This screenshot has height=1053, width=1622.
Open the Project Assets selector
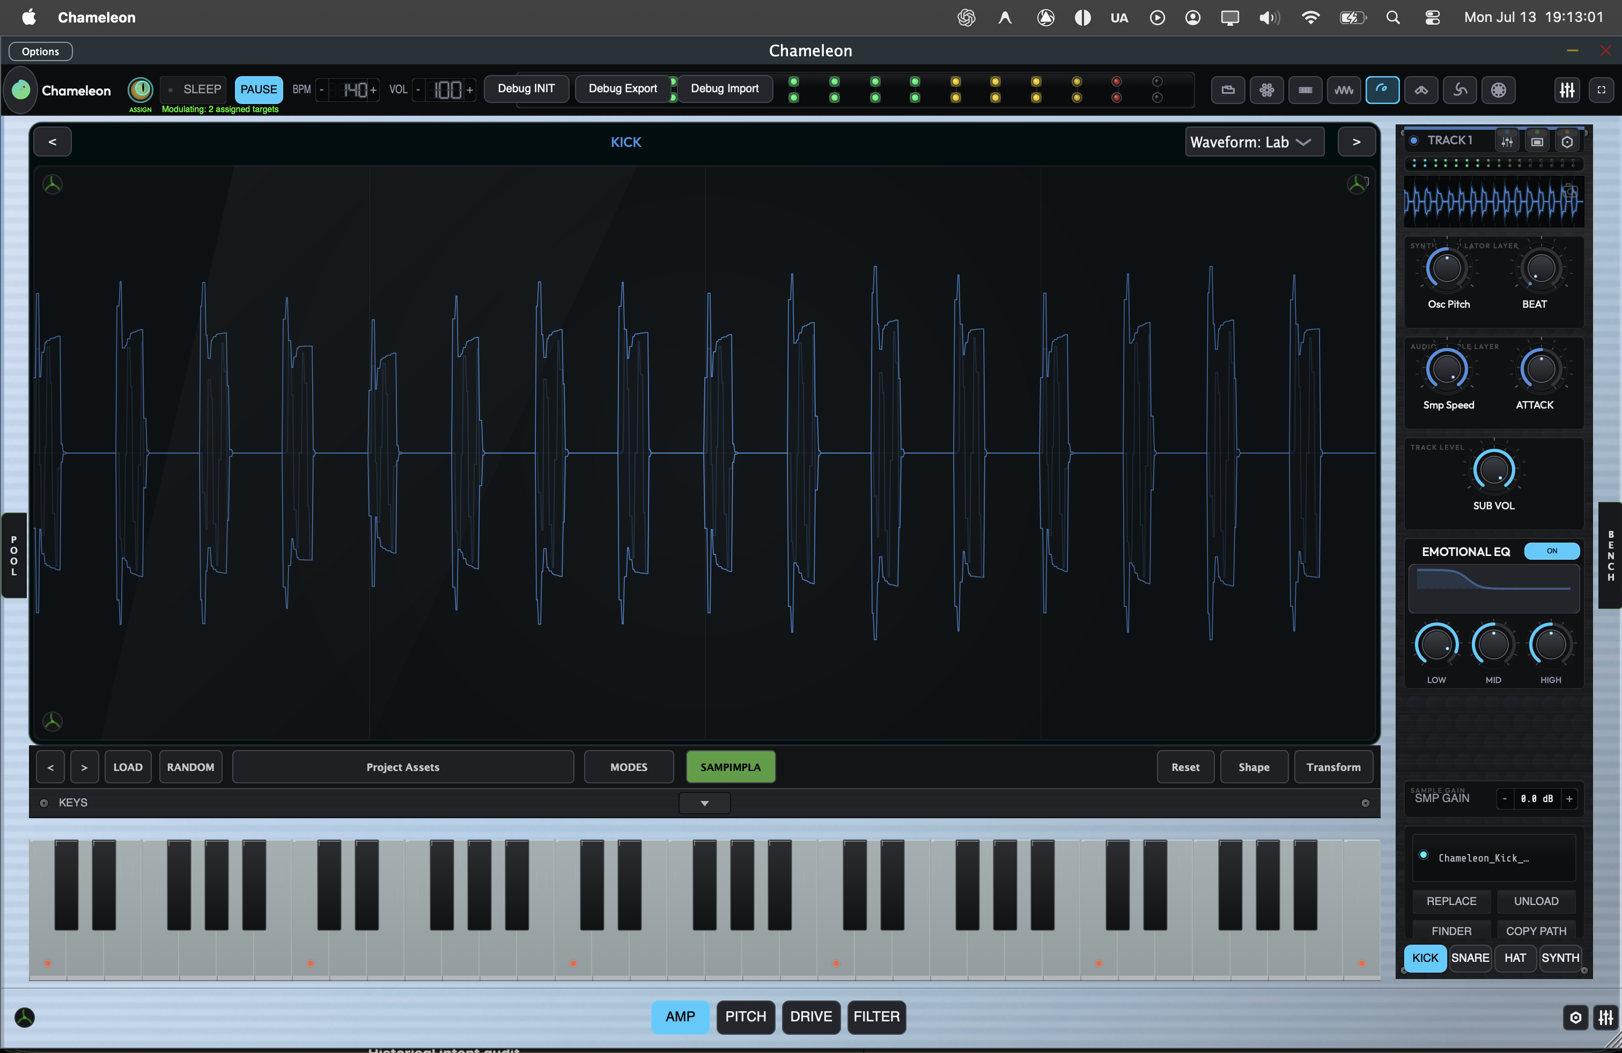tap(403, 767)
